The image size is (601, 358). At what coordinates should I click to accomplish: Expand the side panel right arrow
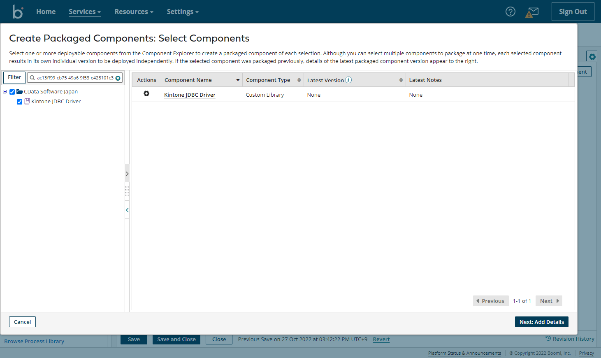click(127, 174)
